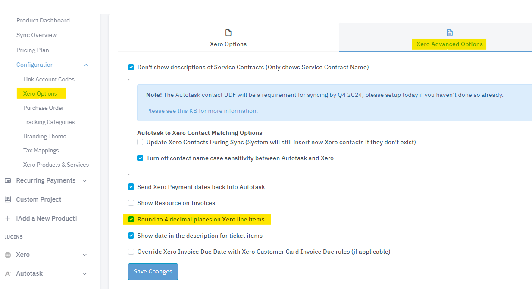This screenshot has width=532, height=289.
Task: Select Tax Mappings in the sidebar
Action: (41, 150)
